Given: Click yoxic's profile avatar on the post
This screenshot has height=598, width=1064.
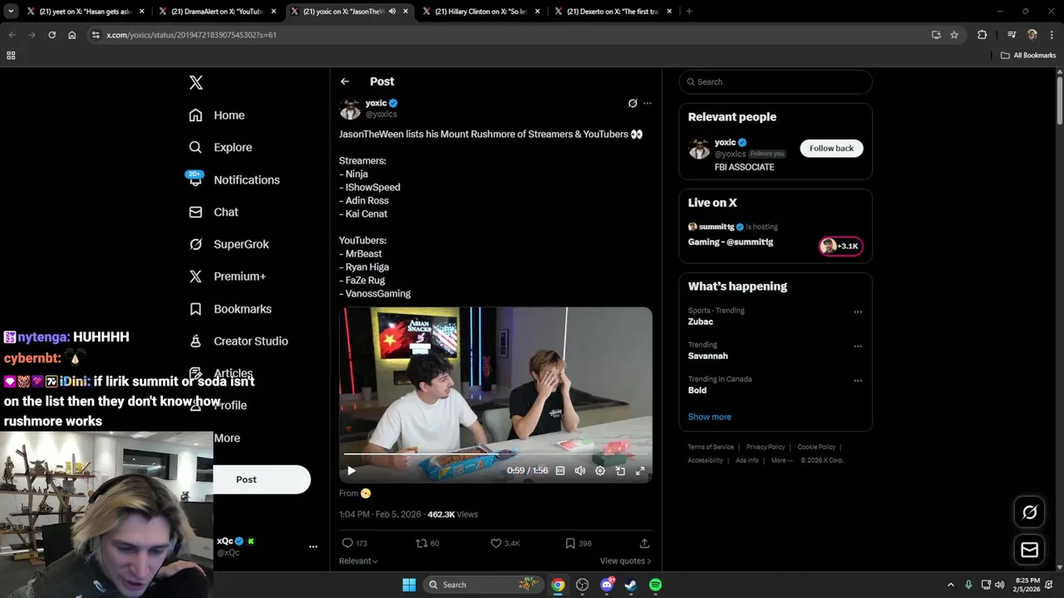Looking at the screenshot, I should [350, 109].
